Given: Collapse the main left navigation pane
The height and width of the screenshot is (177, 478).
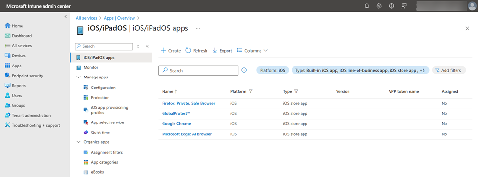Looking at the screenshot, I should click(65, 16).
